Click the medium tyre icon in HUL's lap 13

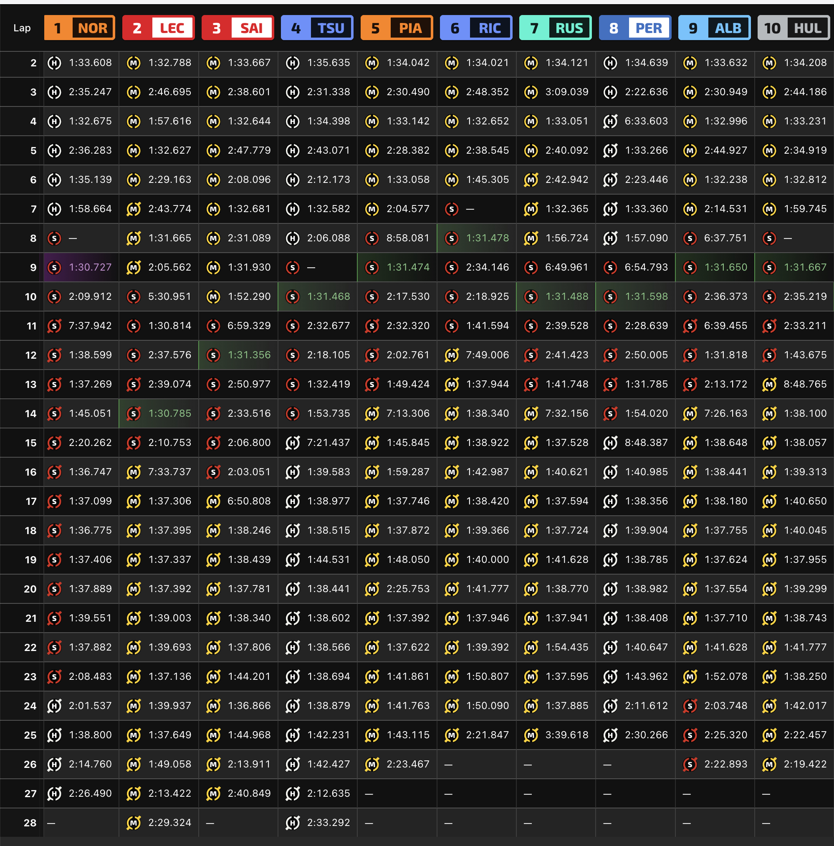[769, 385]
